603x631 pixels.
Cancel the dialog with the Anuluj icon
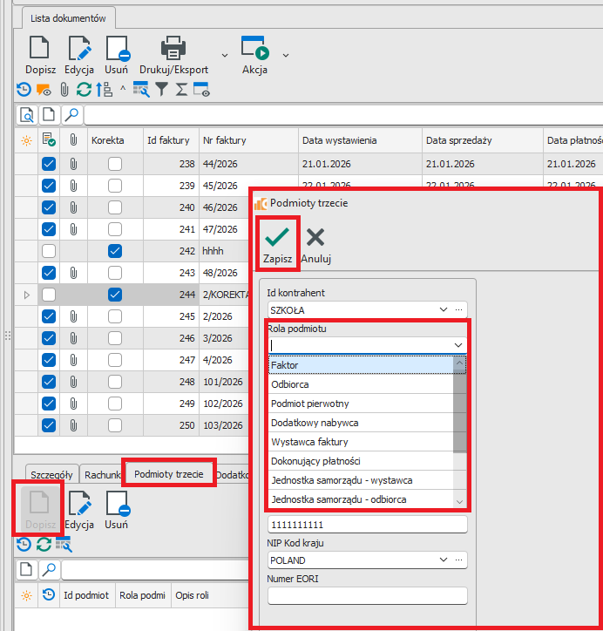click(x=315, y=238)
